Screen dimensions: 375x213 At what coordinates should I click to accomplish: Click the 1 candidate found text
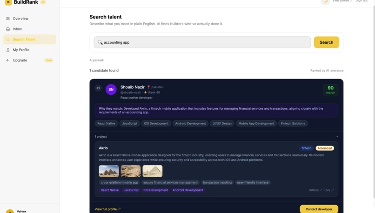(104, 70)
